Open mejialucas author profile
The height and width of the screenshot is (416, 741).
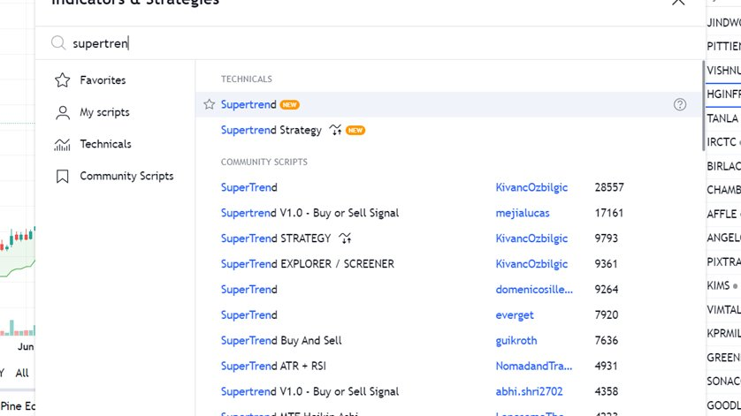pos(523,213)
